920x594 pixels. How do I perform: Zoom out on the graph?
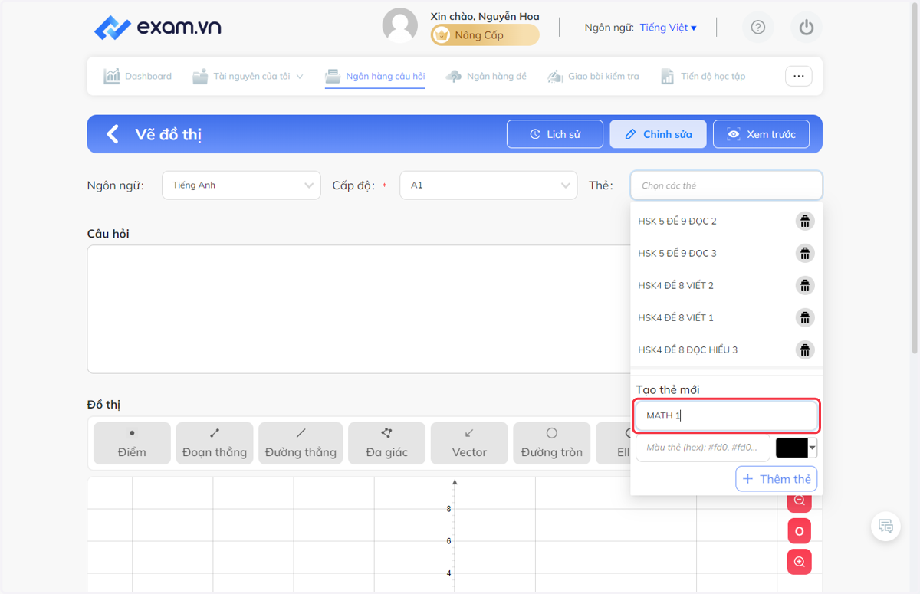tap(799, 502)
